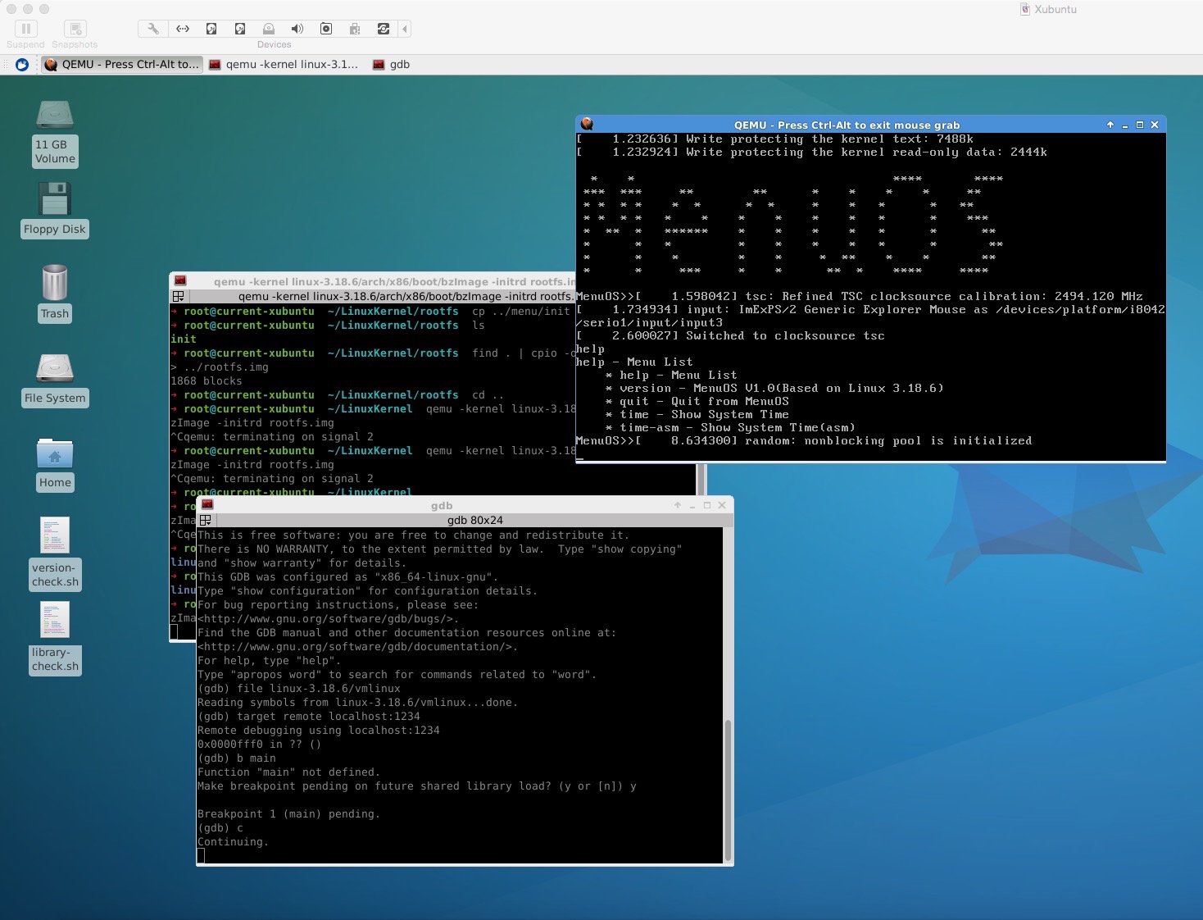Click gdb terminal split-layout grid icon
The image size is (1203, 920).
coord(206,520)
